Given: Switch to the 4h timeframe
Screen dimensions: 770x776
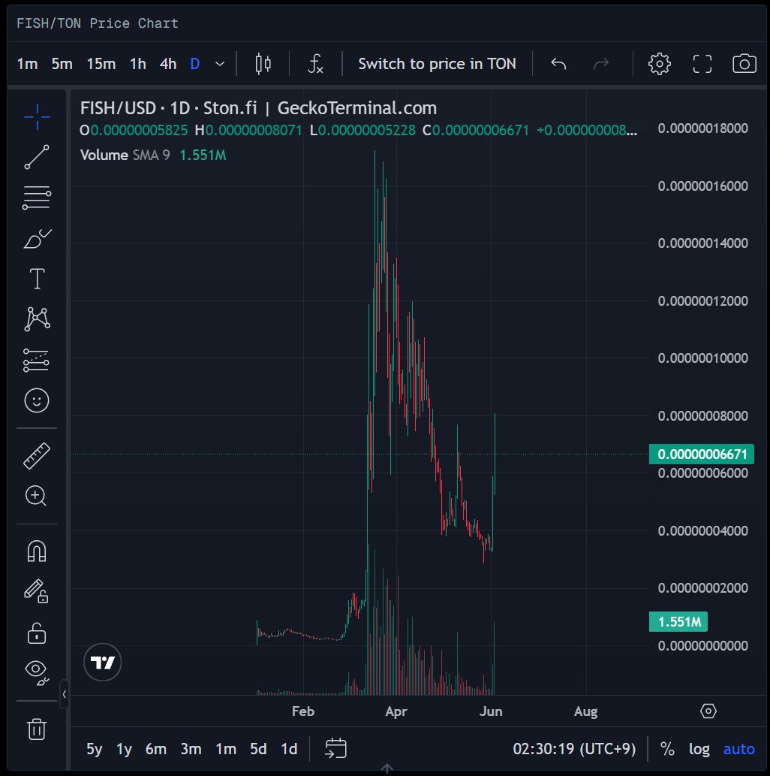Looking at the screenshot, I should click(167, 64).
